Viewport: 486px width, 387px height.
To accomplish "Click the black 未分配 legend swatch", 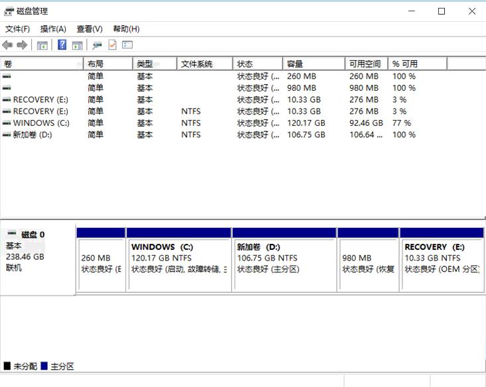I will point(7,366).
